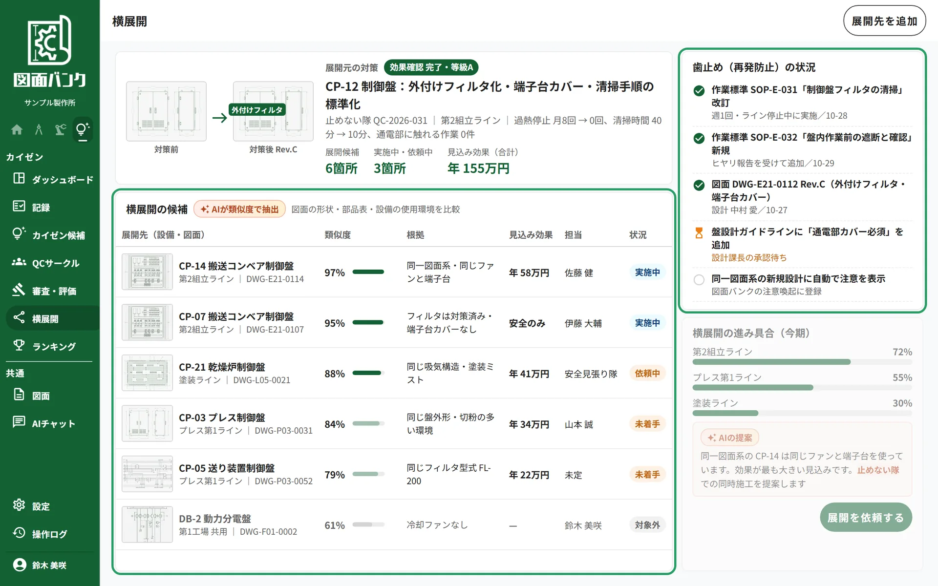Open the CP-07 搬送コンベア制御盤 thumbnail
Screen dimensions: 938x586
[x=147, y=322]
